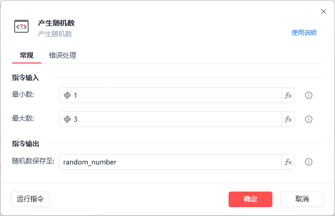Viewport: 335px width, 216px height.
Task: Open the 使用说明 help link
Action: click(x=304, y=32)
